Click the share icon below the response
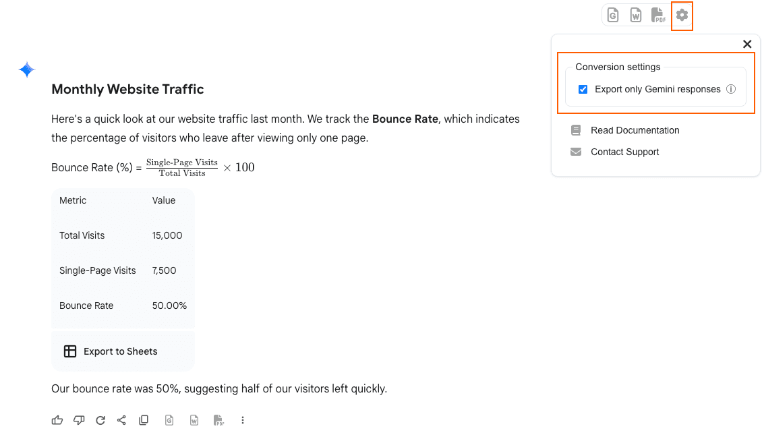The image size is (762, 441). pos(122,420)
